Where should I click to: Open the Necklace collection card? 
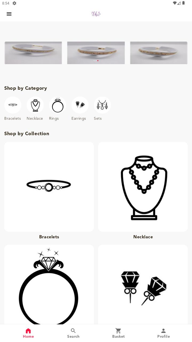click(x=143, y=187)
